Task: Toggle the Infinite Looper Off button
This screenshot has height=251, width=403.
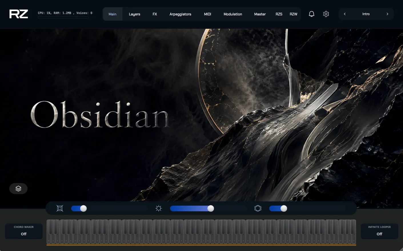Action: tap(379, 231)
